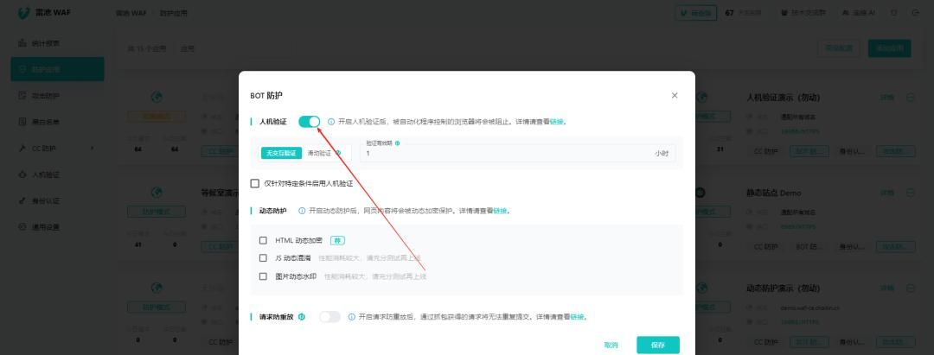Click the 身份认证 tag on 人机验证演示 card

click(852, 151)
